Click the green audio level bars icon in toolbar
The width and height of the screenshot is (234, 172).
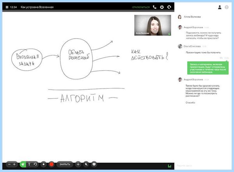[170, 166]
